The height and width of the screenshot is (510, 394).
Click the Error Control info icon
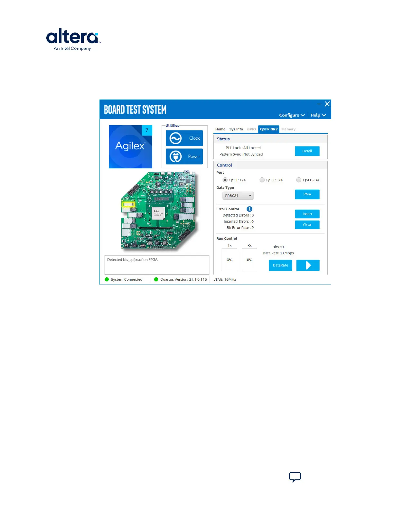[x=249, y=209]
